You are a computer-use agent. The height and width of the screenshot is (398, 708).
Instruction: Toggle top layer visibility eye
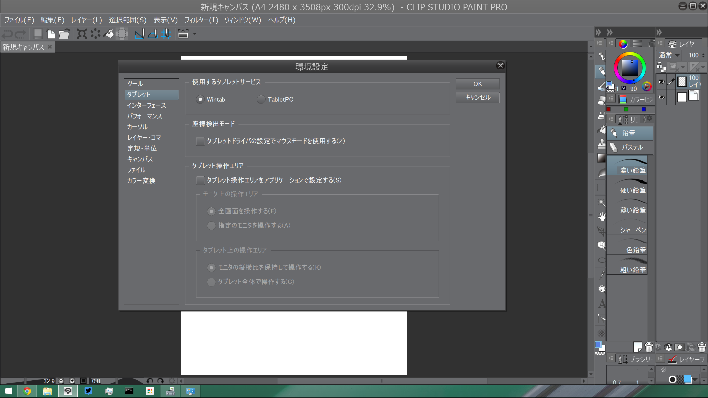pyautogui.click(x=661, y=82)
